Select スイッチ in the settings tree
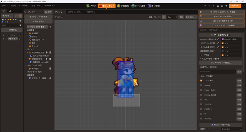 35,46
